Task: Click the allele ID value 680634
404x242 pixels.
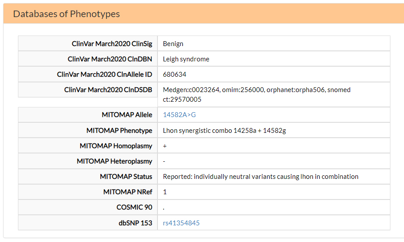Action: click(175, 75)
